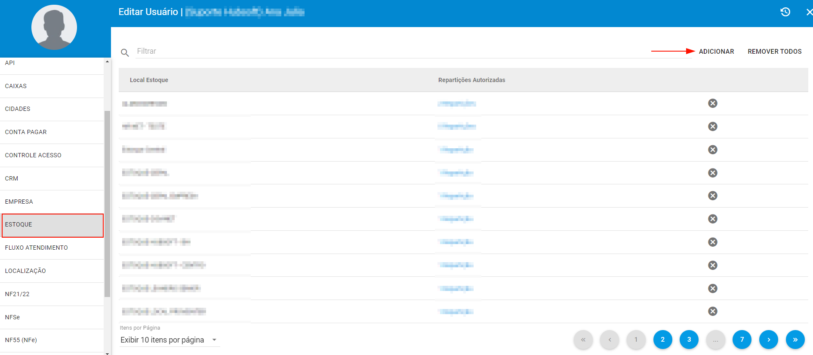Image resolution: width=813 pixels, height=355 pixels.
Task: Go to the next page arrow
Action: pyautogui.click(x=769, y=340)
